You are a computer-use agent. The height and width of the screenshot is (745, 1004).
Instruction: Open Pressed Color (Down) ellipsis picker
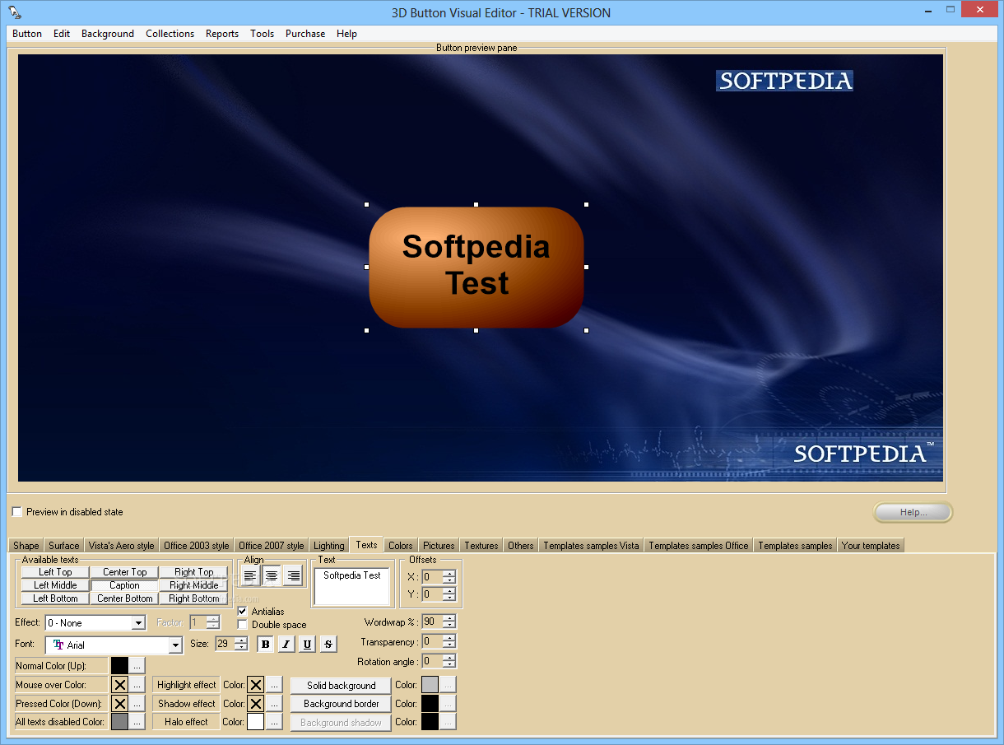point(137,704)
